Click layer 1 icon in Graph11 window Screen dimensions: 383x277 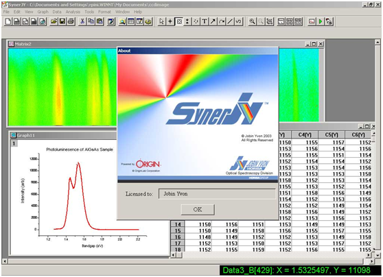point(14,143)
